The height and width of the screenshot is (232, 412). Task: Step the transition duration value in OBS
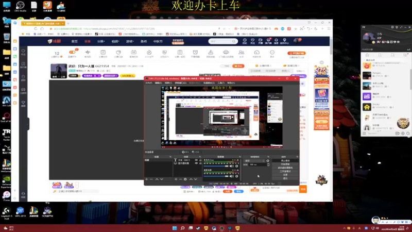268,164
